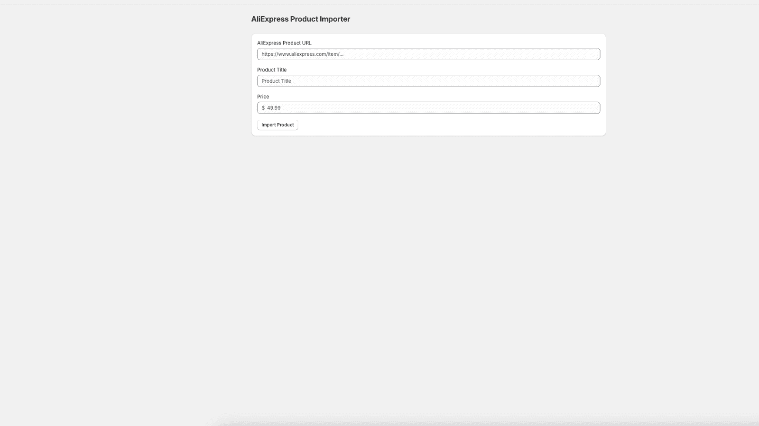Image resolution: width=759 pixels, height=426 pixels.
Task: Focus the AliExpress Product URL field
Action: [x=428, y=54]
